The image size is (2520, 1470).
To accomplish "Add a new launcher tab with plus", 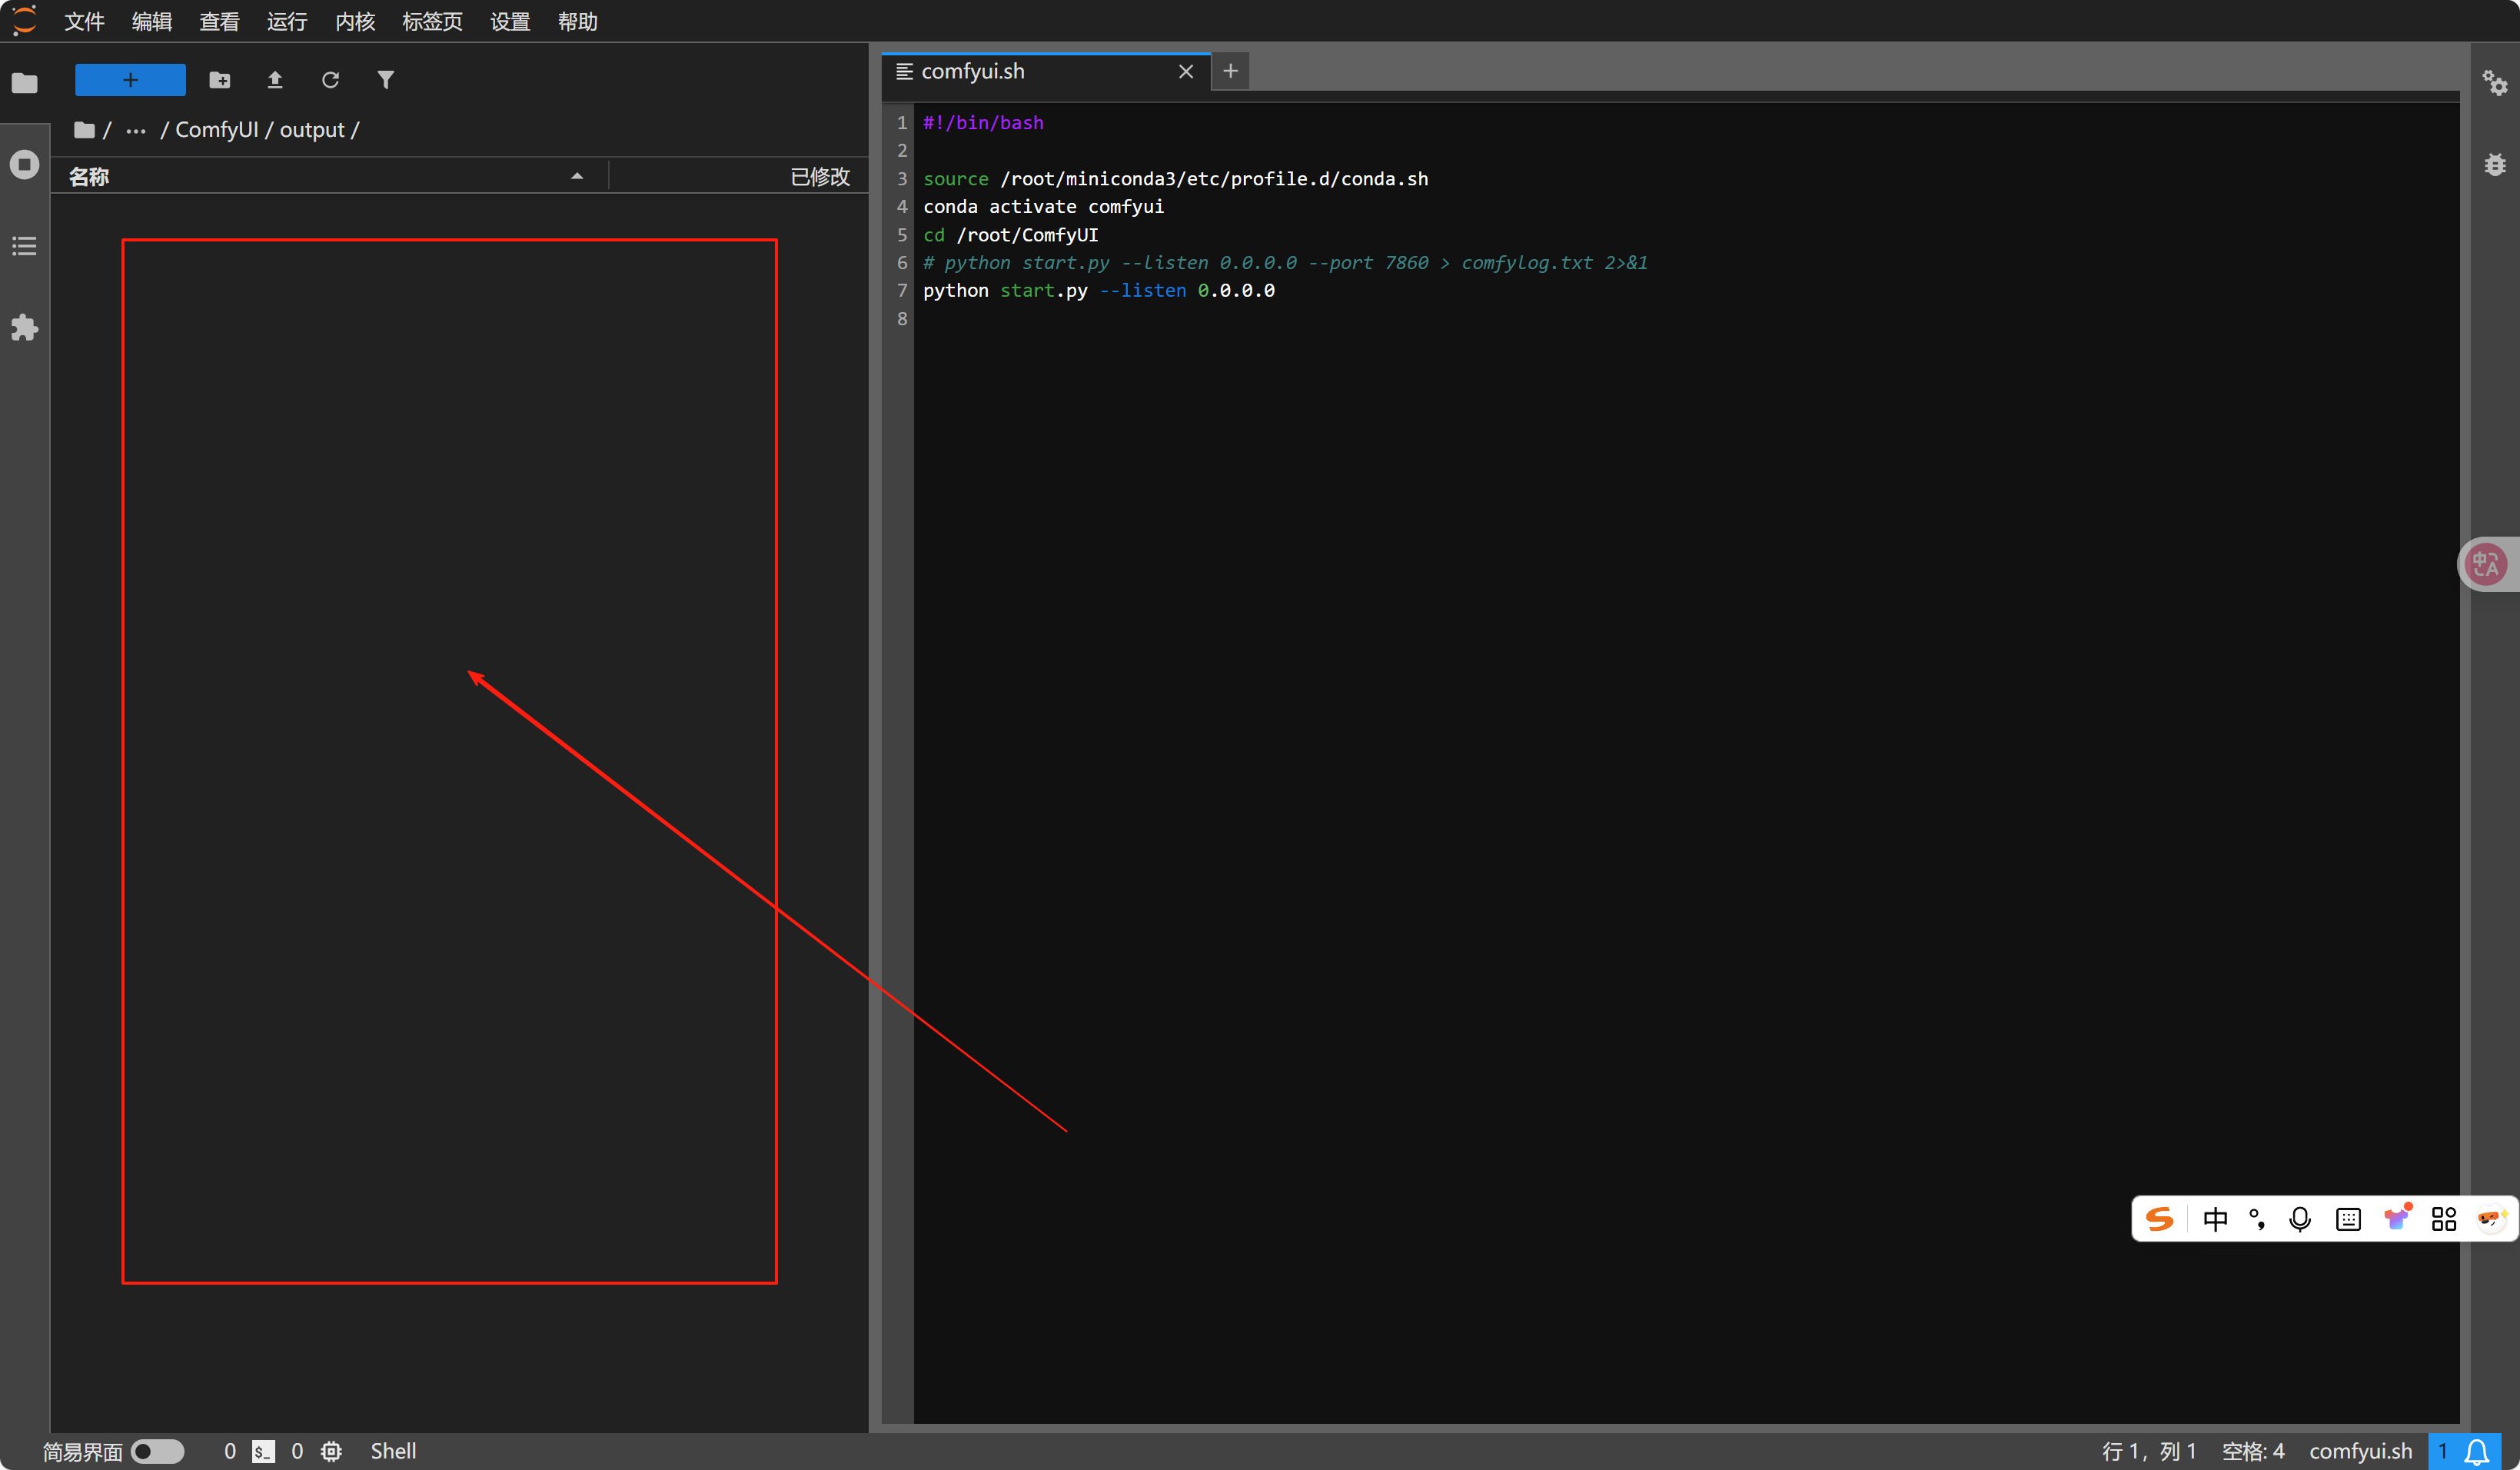I will [1230, 71].
